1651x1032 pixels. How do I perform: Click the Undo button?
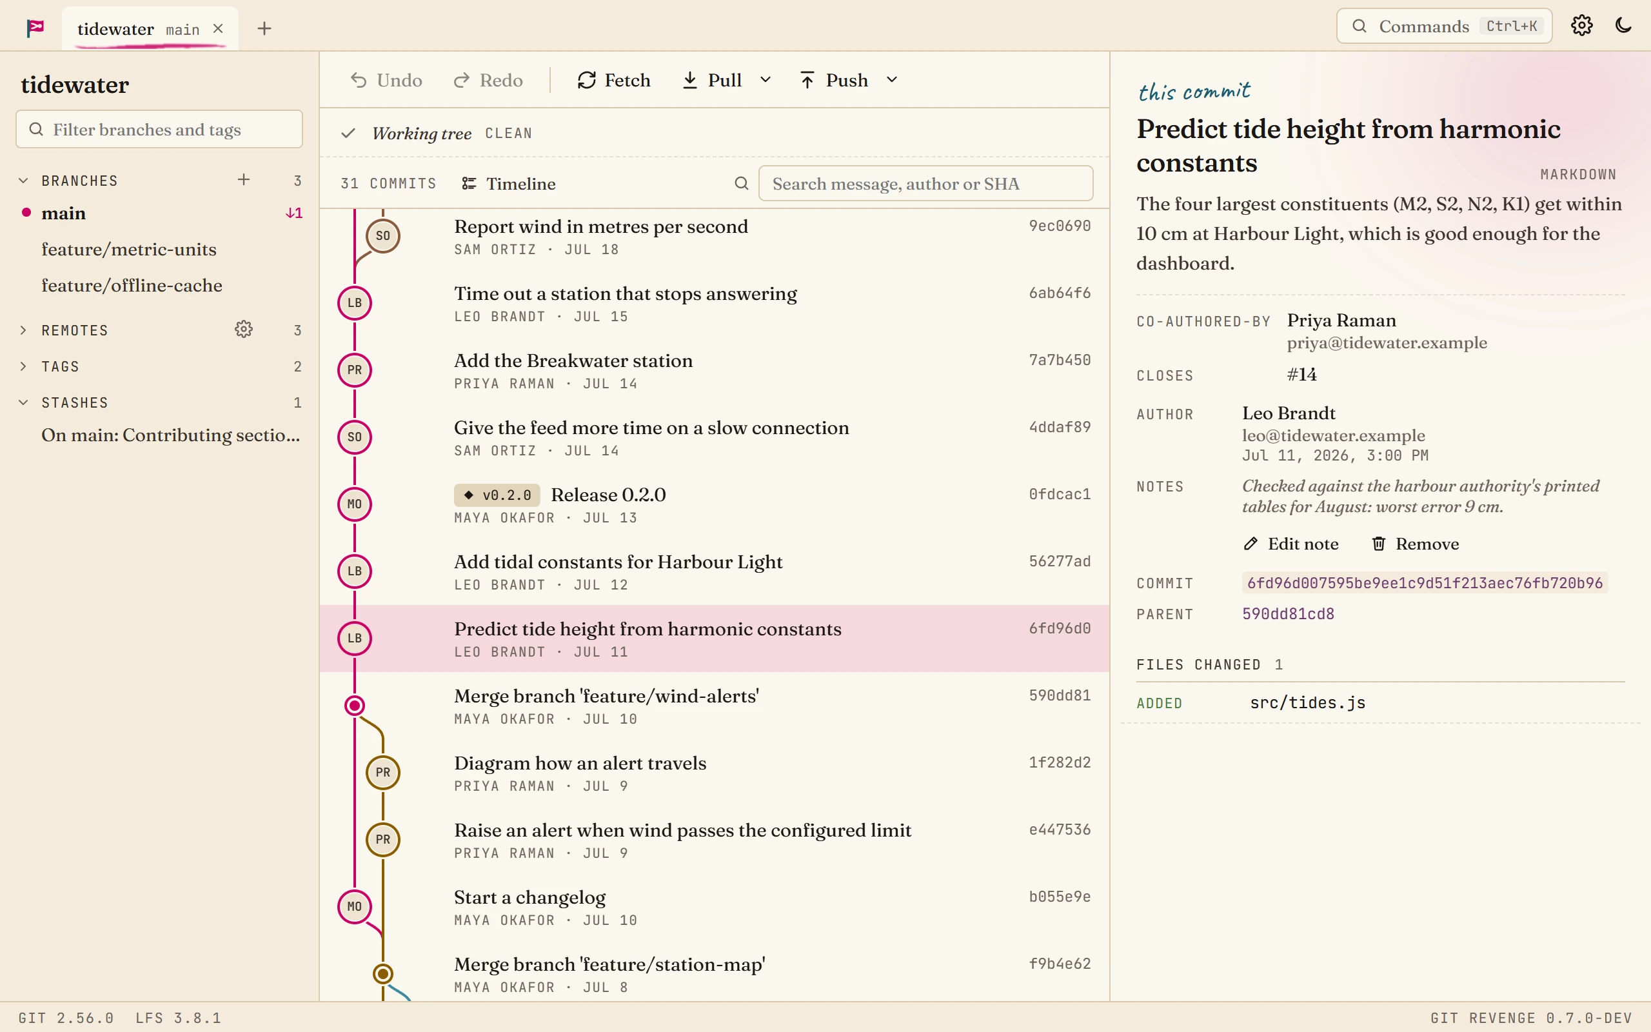point(386,81)
